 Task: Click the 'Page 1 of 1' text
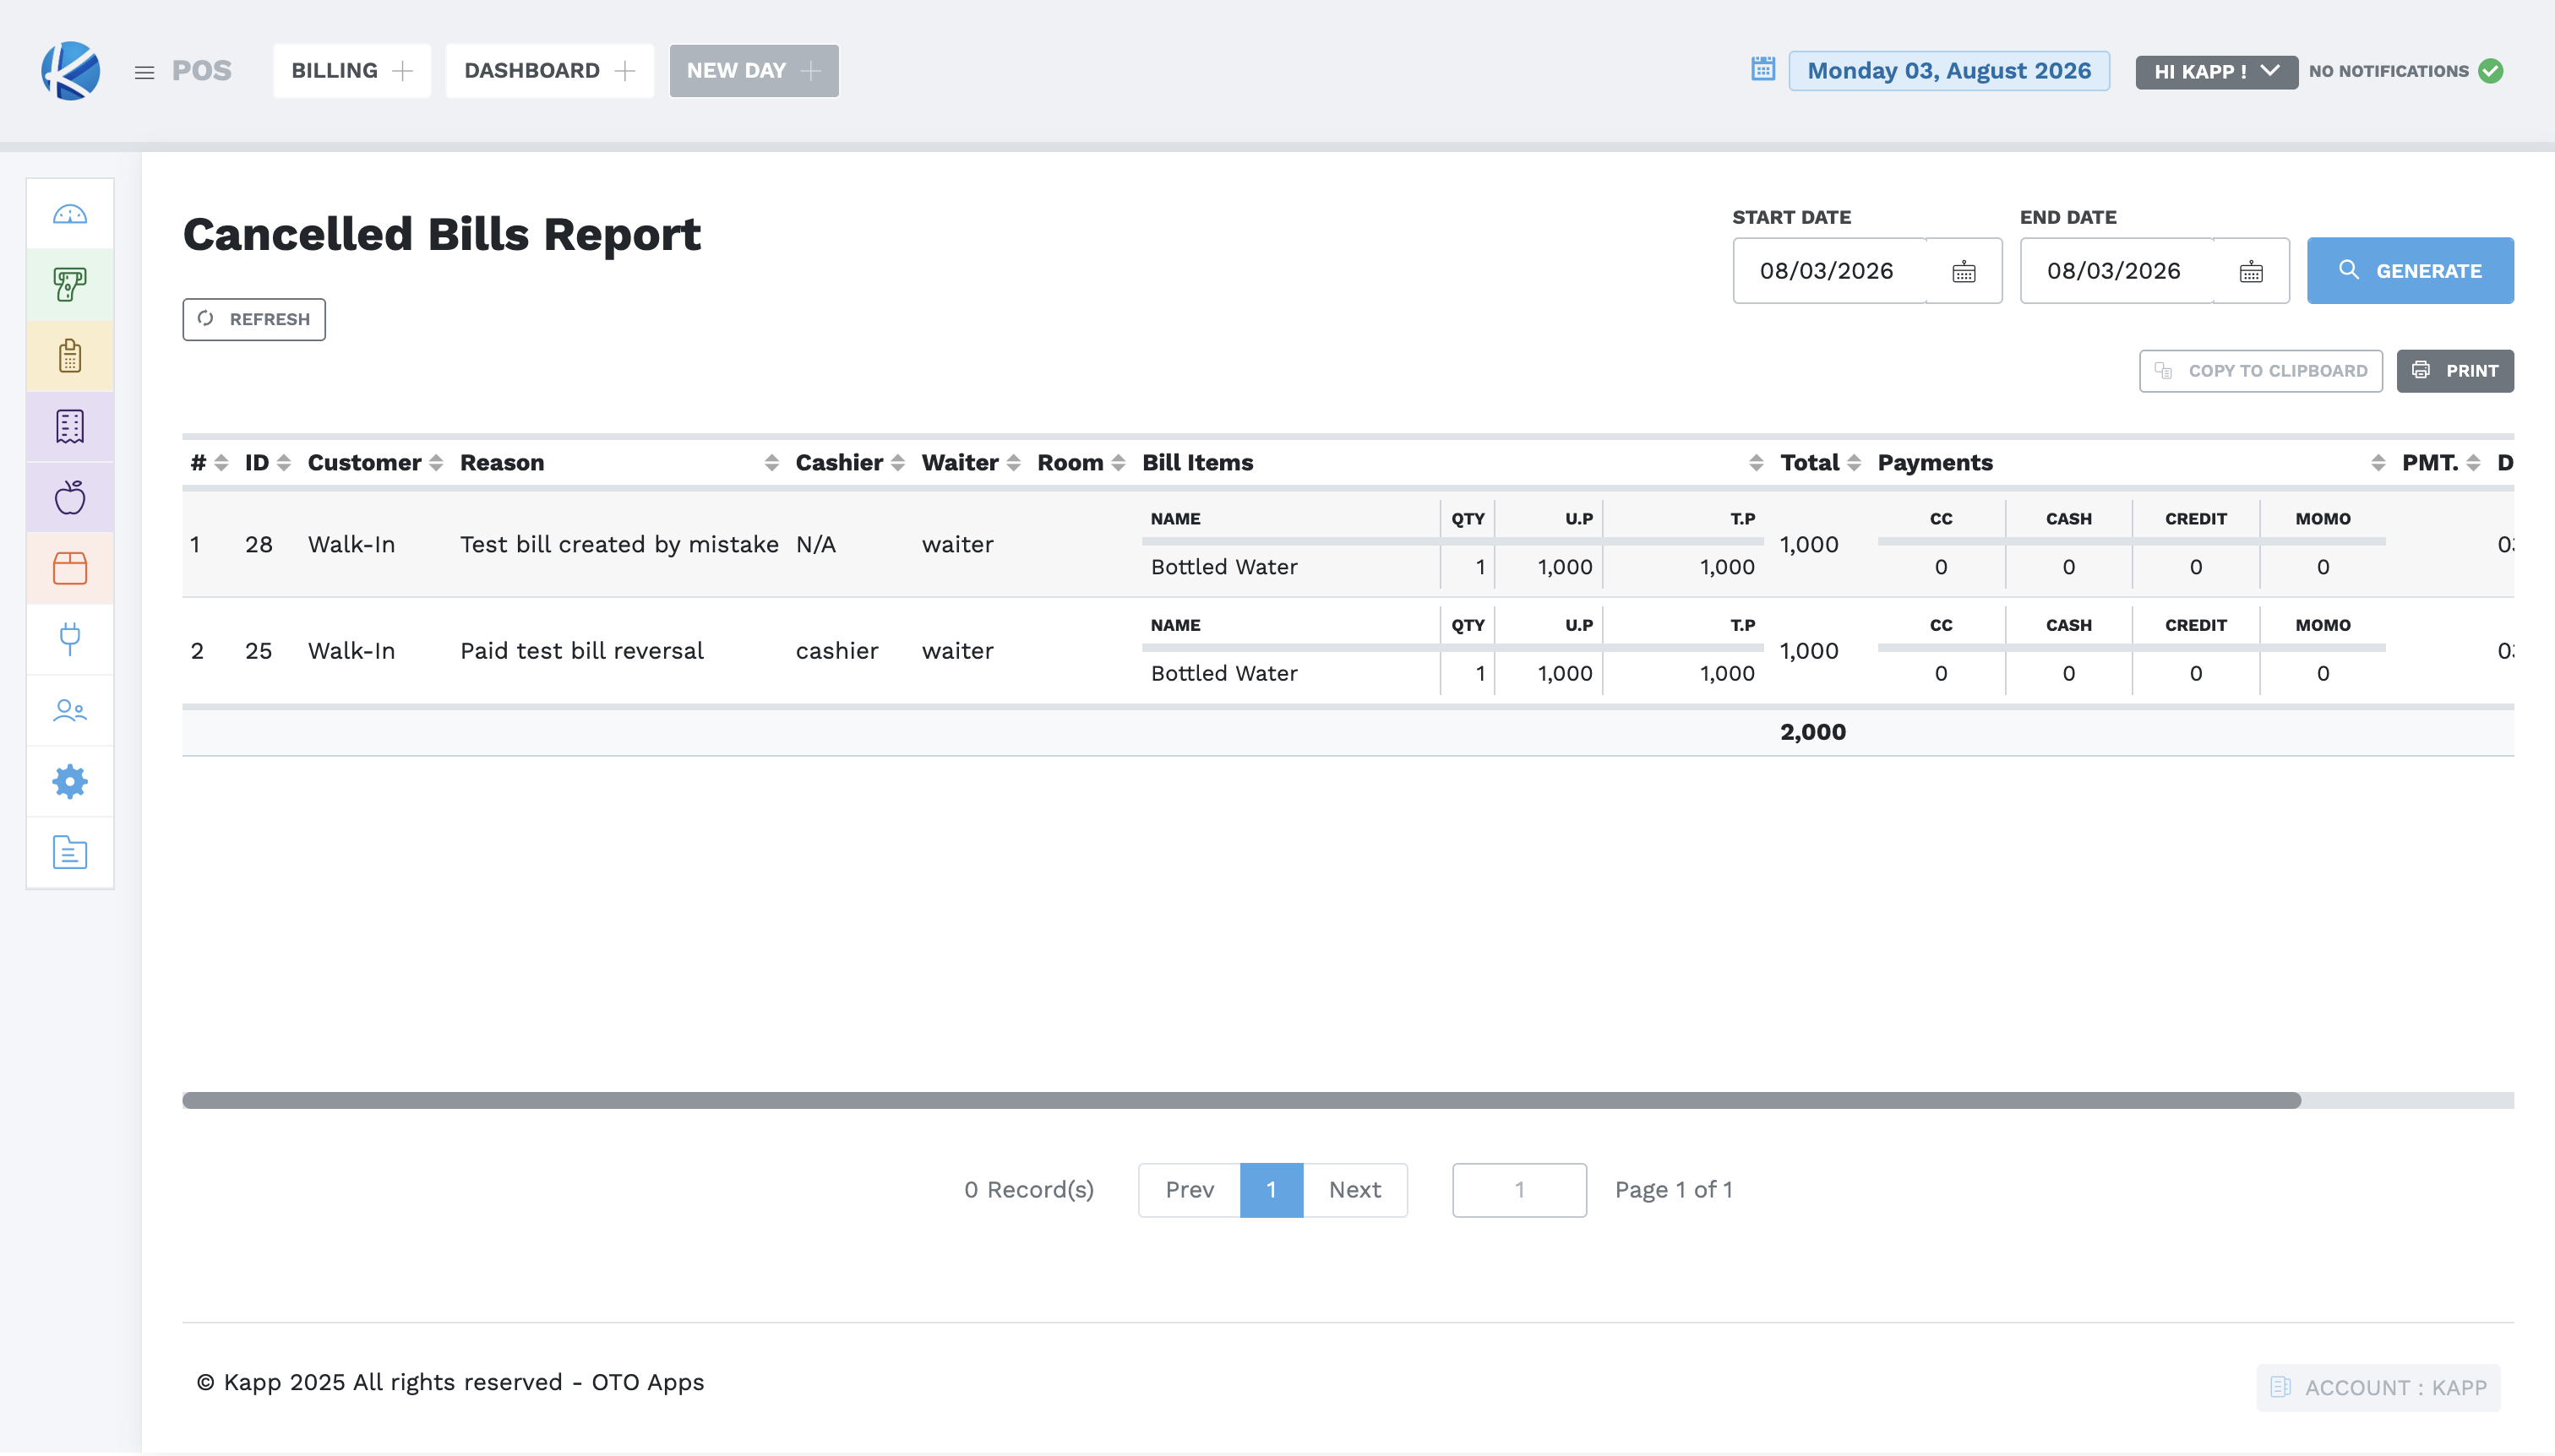(1674, 1190)
